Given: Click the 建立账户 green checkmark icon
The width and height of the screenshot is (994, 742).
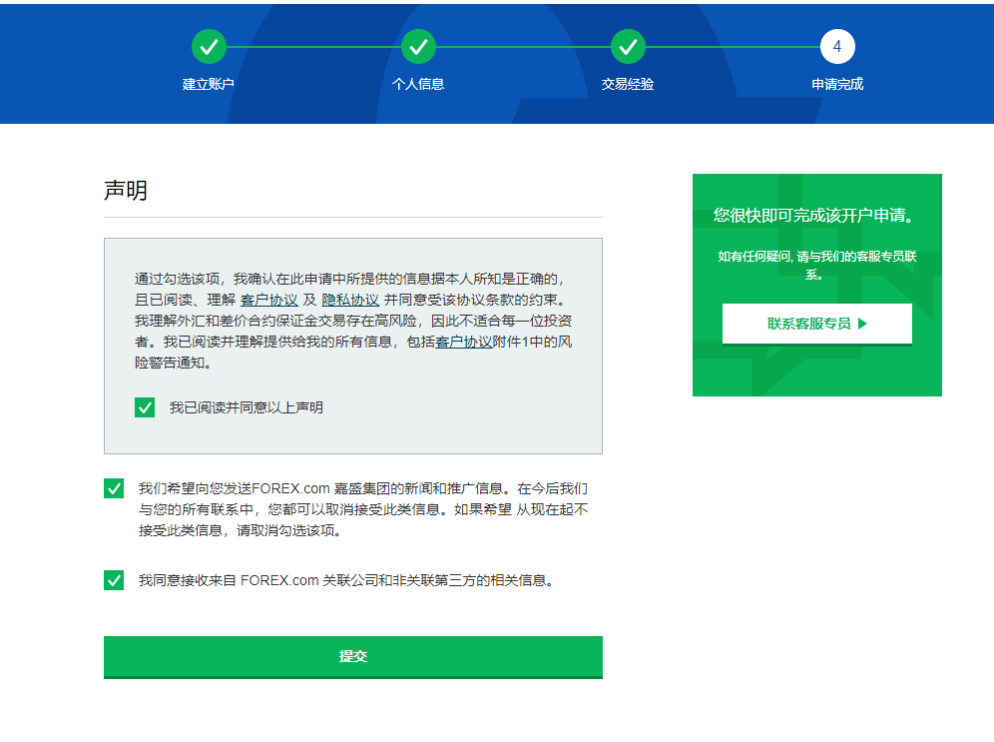Looking at the screenshot, I should coord(208,46).
